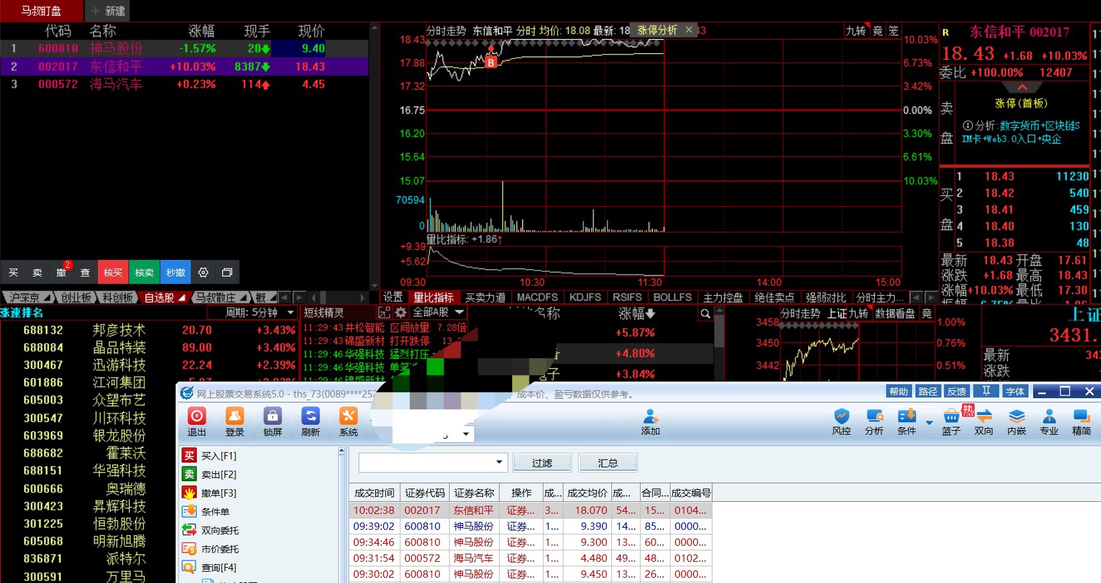Open 系统 system tools icon
This screenshot has height=583, width=1101.
[349, 422]
